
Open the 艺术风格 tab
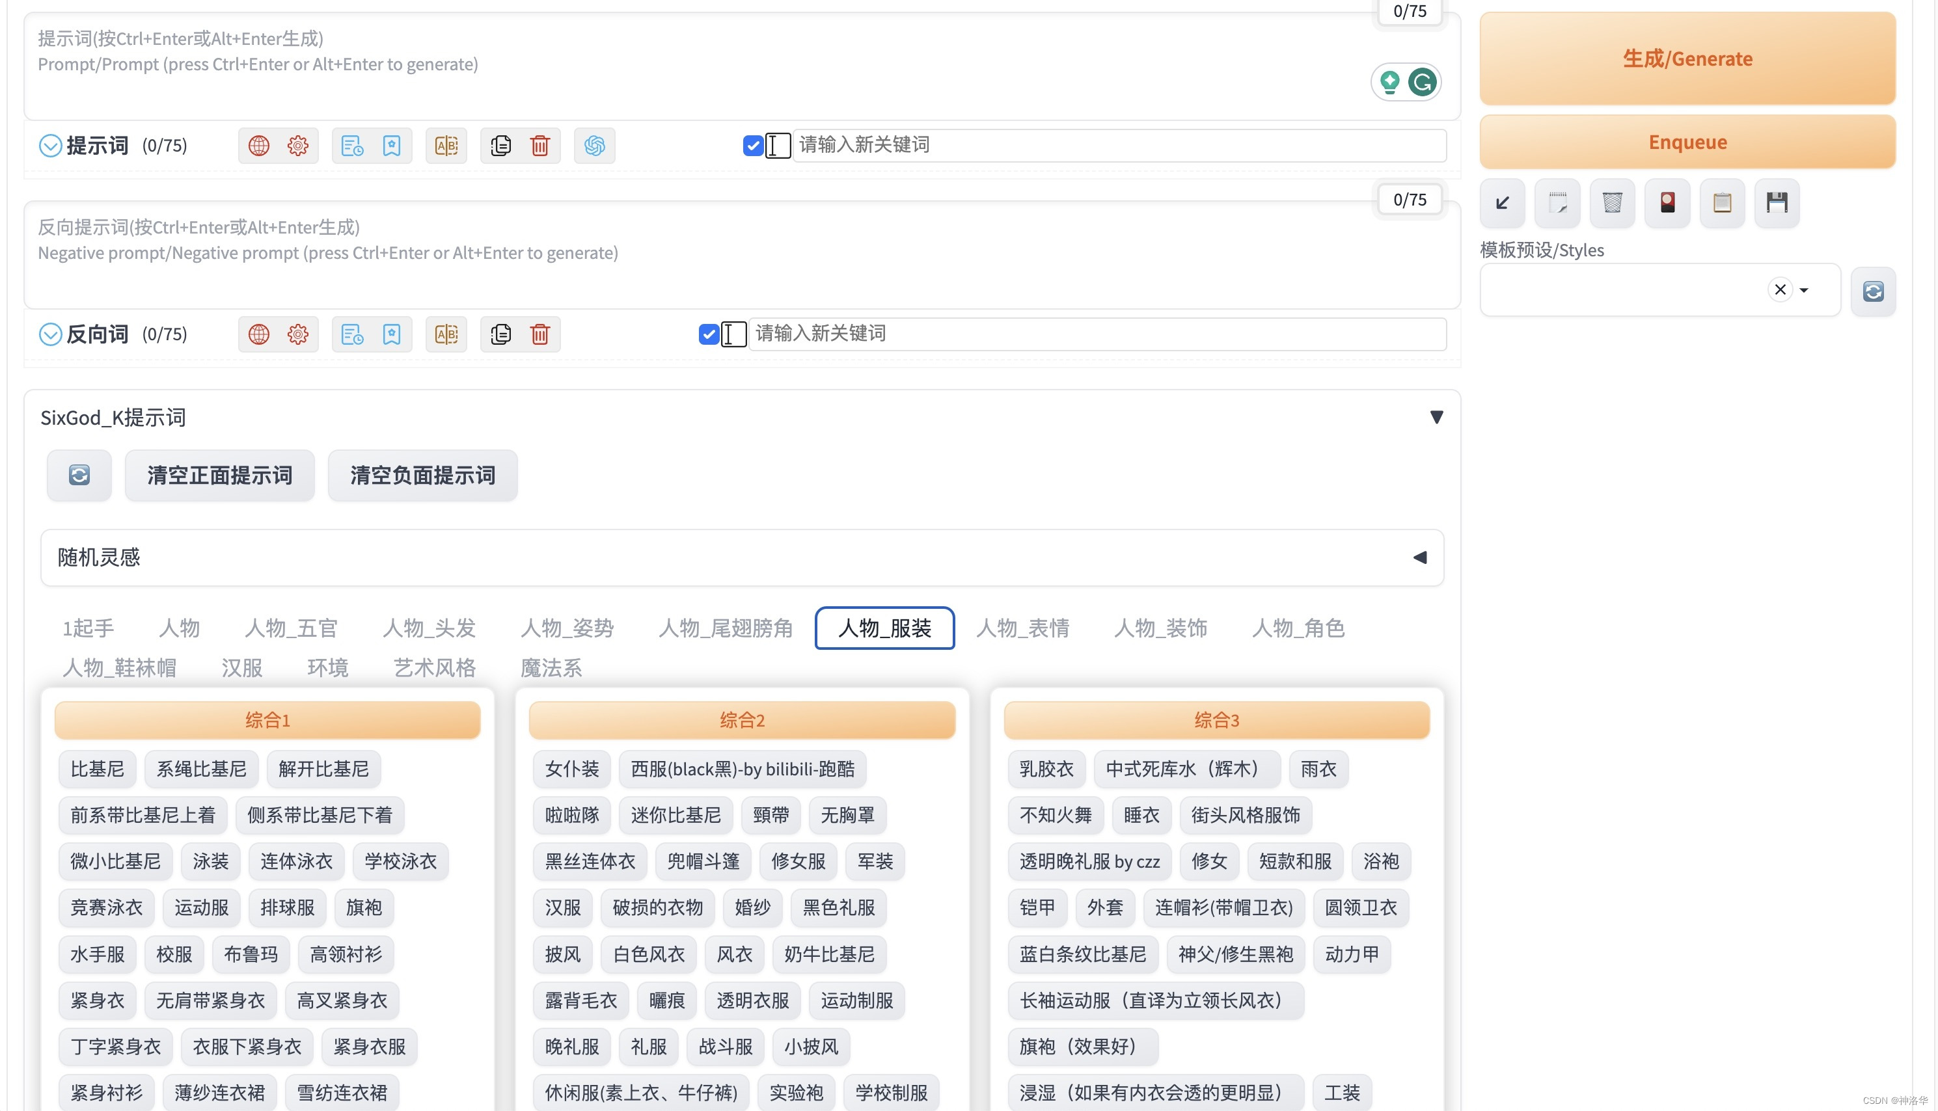tap(434, 667)
